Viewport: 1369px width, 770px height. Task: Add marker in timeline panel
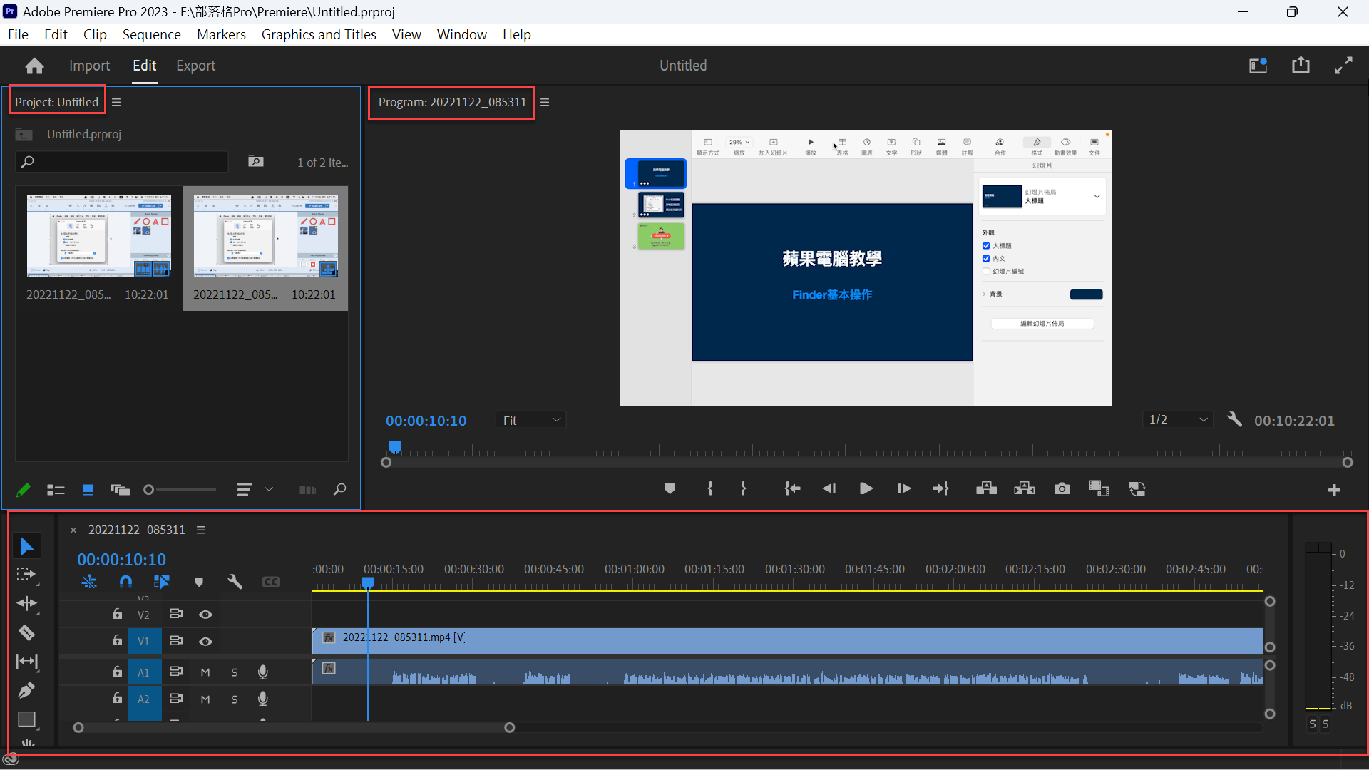(199, 582)
